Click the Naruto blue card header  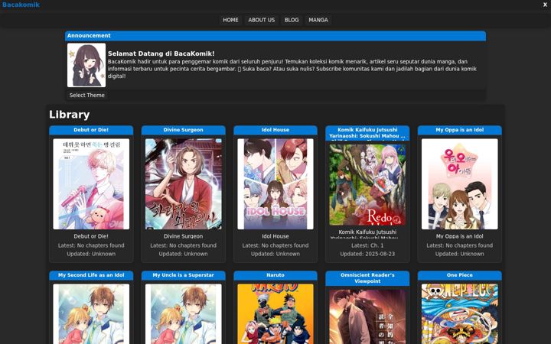(x=275, y=275)
